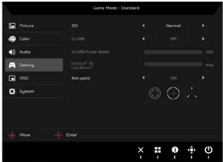Click the joystick navigation icon at the bottom
223x162 pixels.
click(x=192, y=150)
